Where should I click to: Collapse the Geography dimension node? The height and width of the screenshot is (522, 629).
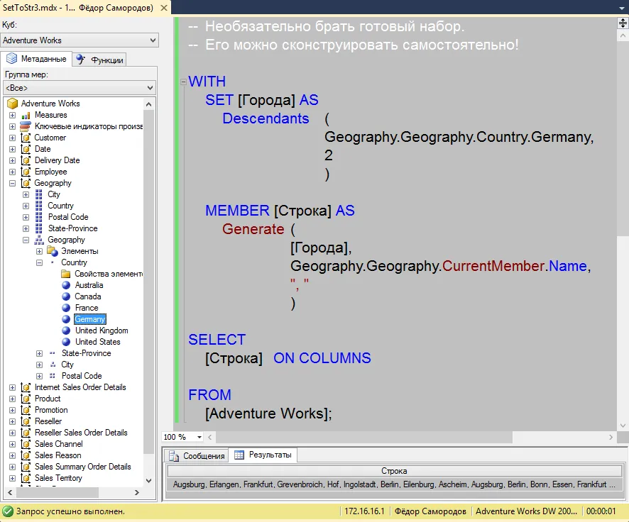[13, 184]
